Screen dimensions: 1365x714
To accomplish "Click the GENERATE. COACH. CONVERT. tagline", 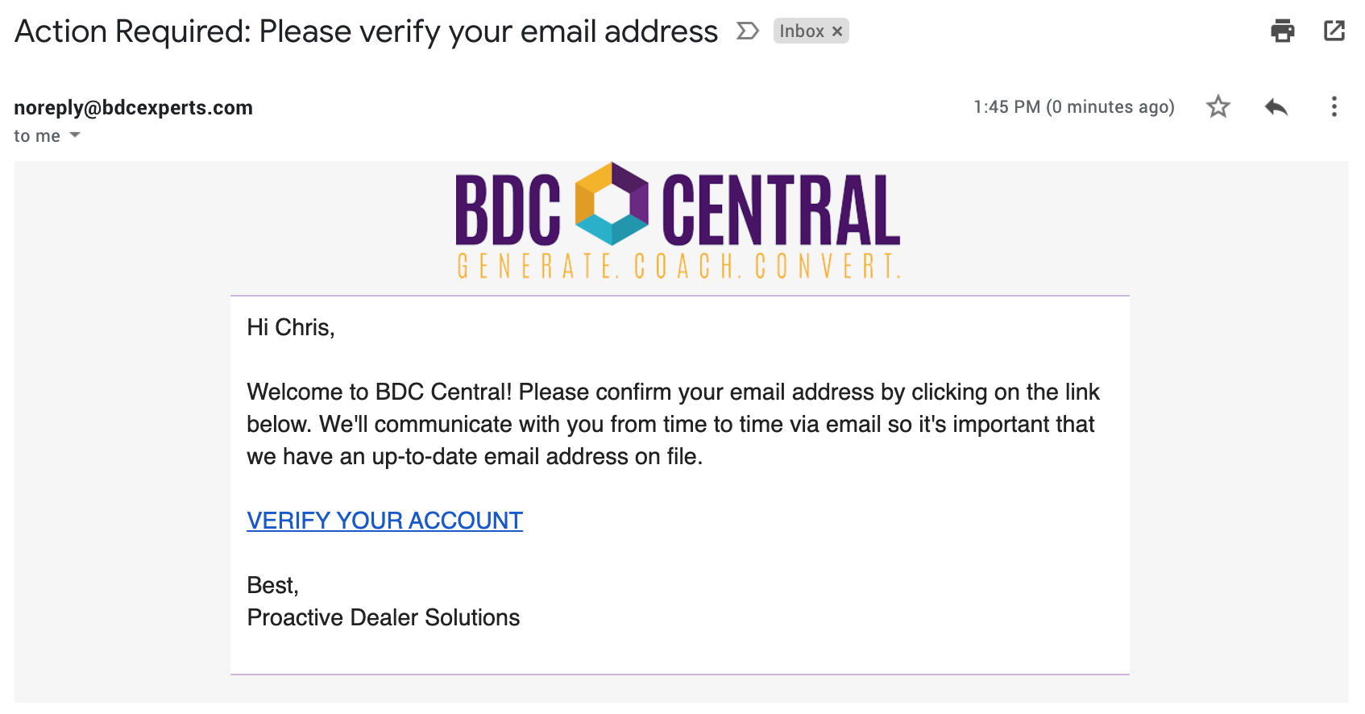I will 678,266.
